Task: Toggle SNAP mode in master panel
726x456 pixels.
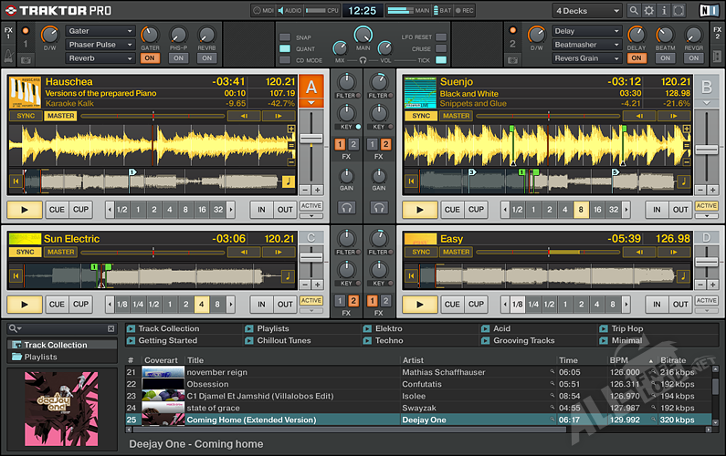Action: [x=286, y=37]
